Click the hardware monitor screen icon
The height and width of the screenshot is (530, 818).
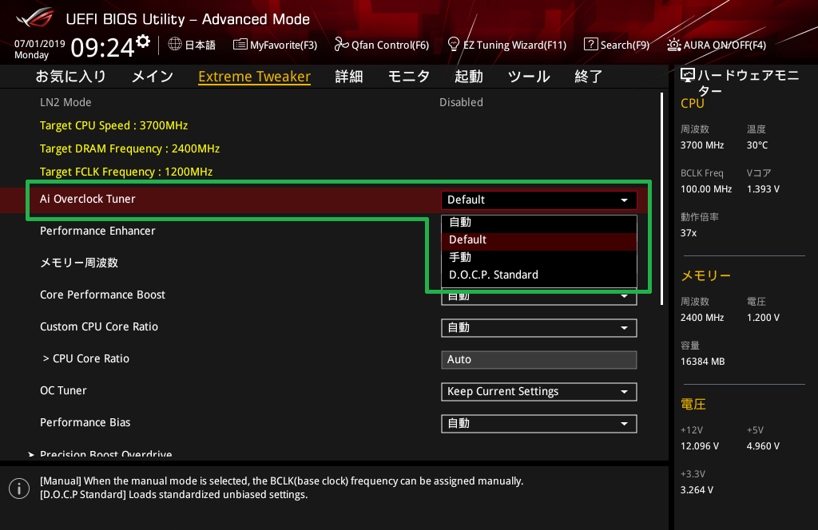(688, 75)
